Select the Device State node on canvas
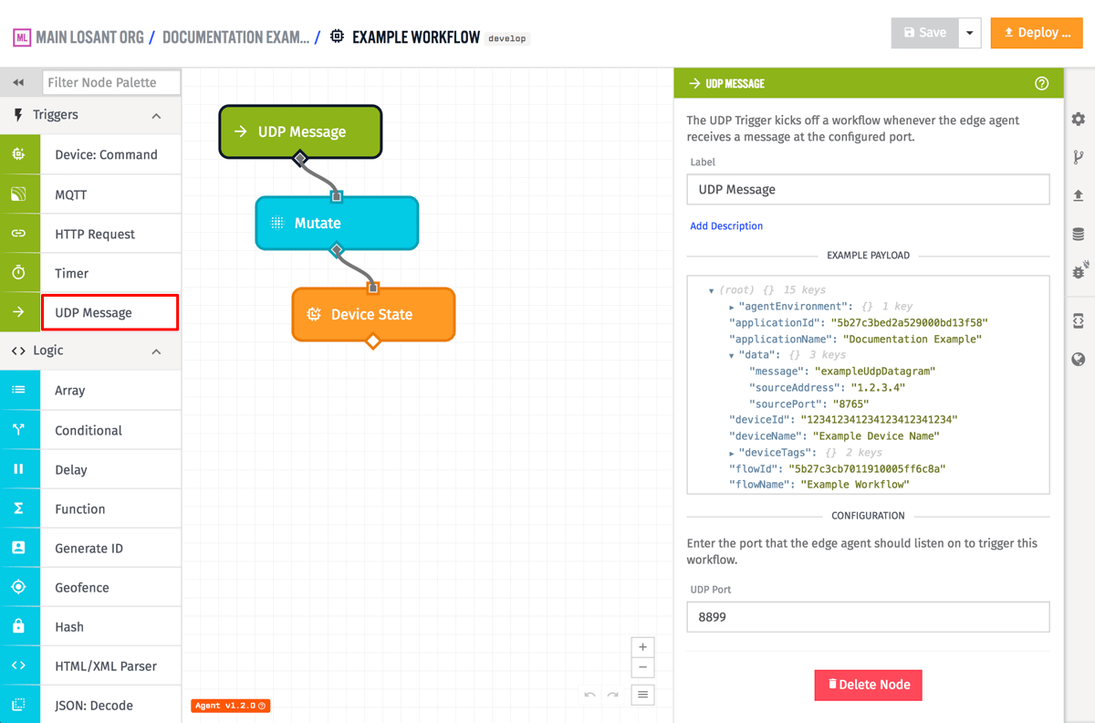This screenshot has width=1095, height=723. click(373, 314)
